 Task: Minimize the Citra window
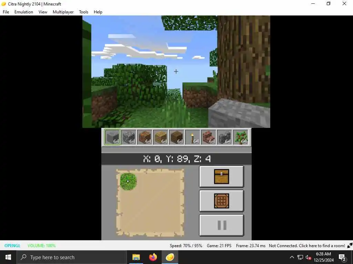pyautogui.click(x=313, y=3)
